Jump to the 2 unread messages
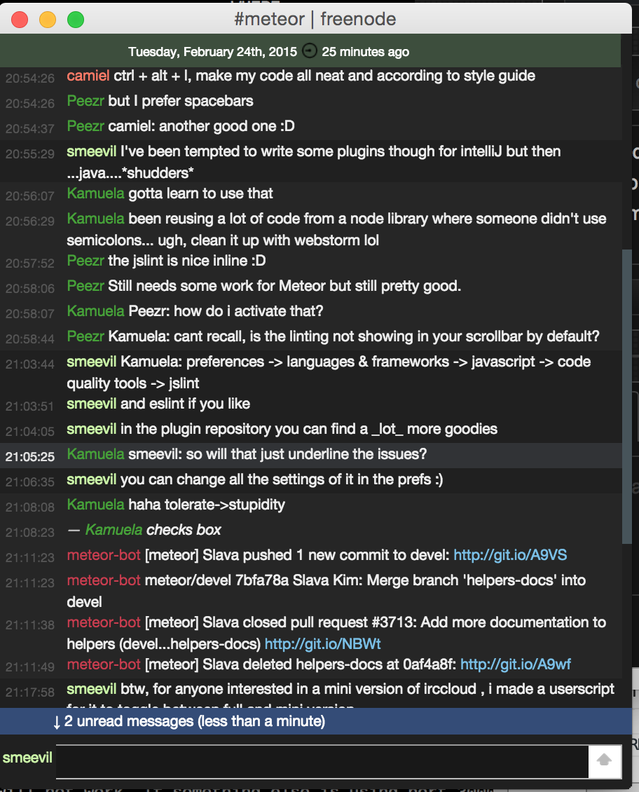The width and height of the screenshot is (639, 792). click(x=194, y=721)
